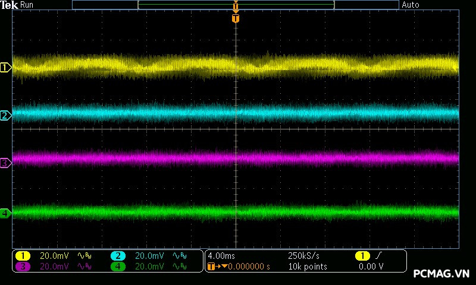The width and height of the screenshot is (476, 285).
Task: Click the trigger source channel 1 badge
Action: pos(362,256)
